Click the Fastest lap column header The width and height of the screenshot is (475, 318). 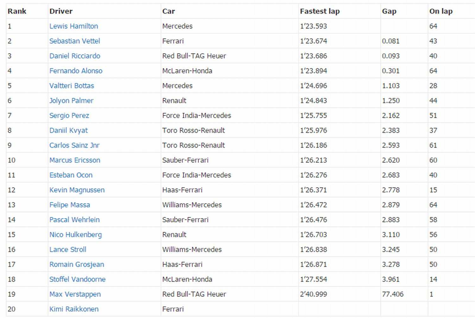click(x=320, y=11)
